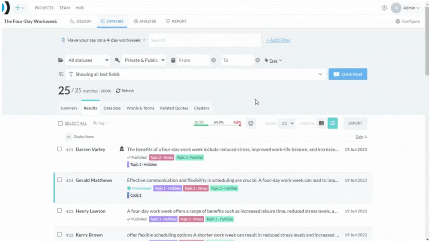Image resolution: width=431 pixels, height=242 pixels.
Task: Toggle the sentiment smiley icon
Action: [x=251, y=124]
